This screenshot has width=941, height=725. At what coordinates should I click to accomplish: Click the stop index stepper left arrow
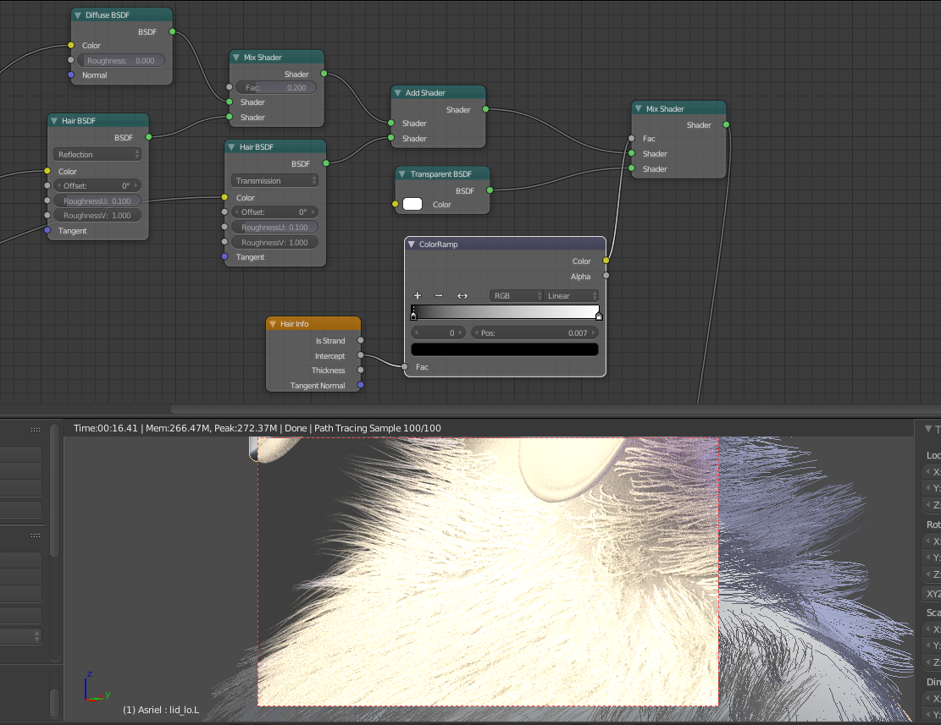(417, 332)
